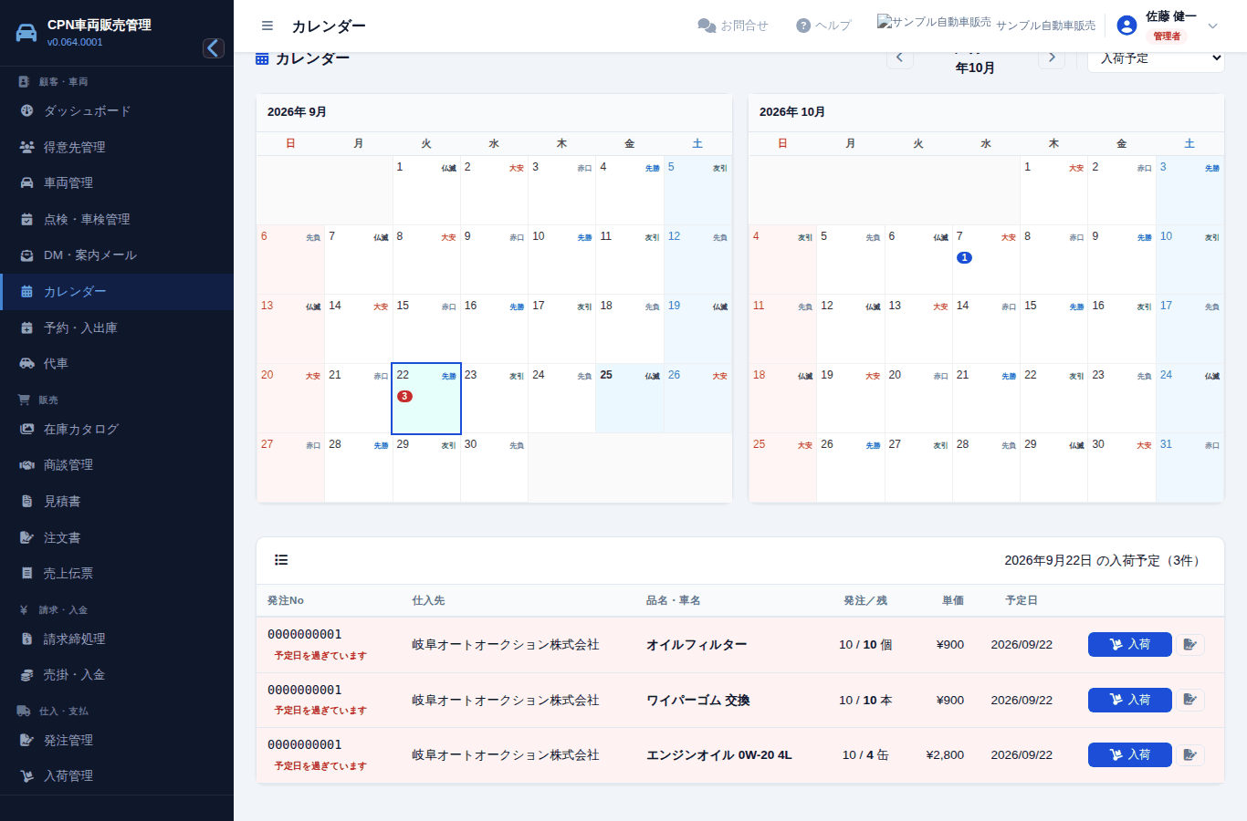
Task: Click 入荷 button for ワイパーゴム 交換
Action: [x=1129, y=700]
